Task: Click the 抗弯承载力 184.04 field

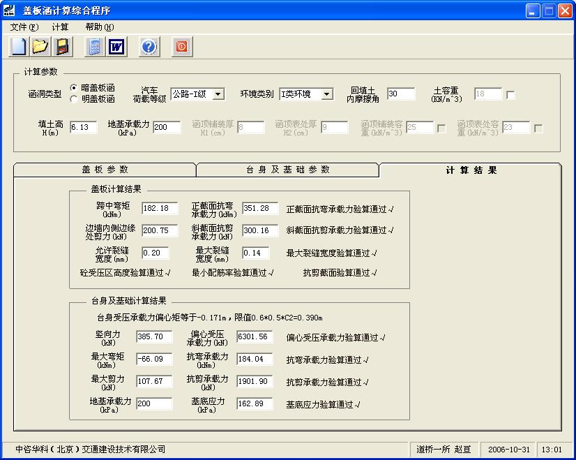Action: point(255,359)
